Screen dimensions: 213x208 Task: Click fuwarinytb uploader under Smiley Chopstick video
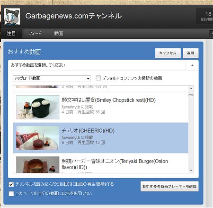tap(71, 107)
